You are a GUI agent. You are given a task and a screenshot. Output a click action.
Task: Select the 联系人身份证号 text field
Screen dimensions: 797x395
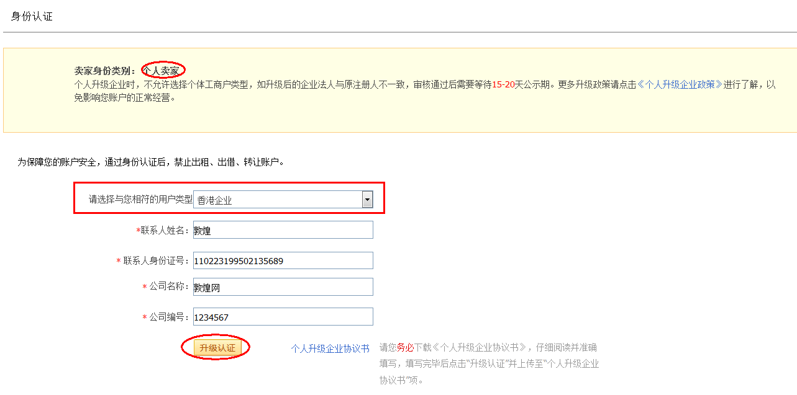(283, 260)
